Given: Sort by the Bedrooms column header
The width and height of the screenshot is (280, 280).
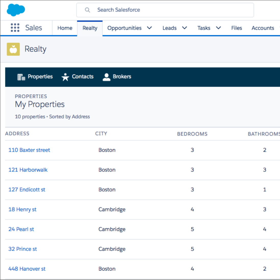Looking at the screenshot, I should pyautogui.click(x=192, y=134).
